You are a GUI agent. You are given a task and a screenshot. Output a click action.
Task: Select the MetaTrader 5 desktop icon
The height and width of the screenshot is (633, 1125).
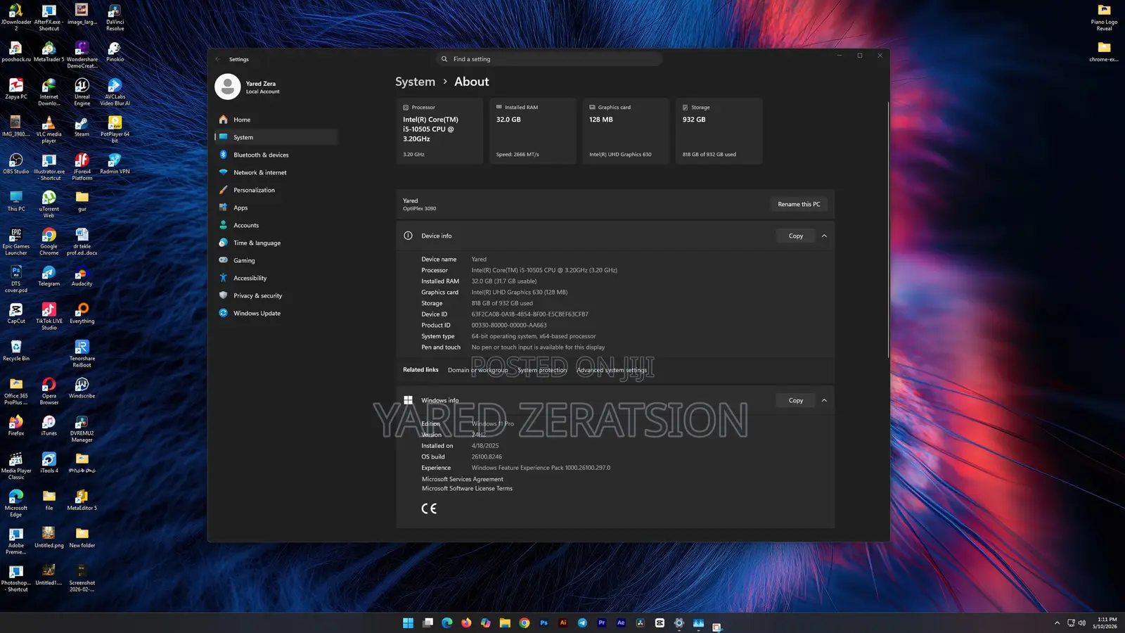[49, 51]
